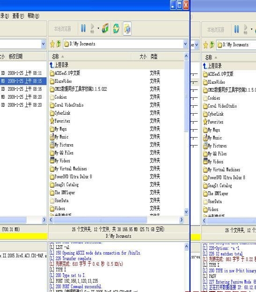The image size is (256, 292).
Task: Click the ACDSee5.0中文版 folder icon in front window
Action: [x=52, y=73]
